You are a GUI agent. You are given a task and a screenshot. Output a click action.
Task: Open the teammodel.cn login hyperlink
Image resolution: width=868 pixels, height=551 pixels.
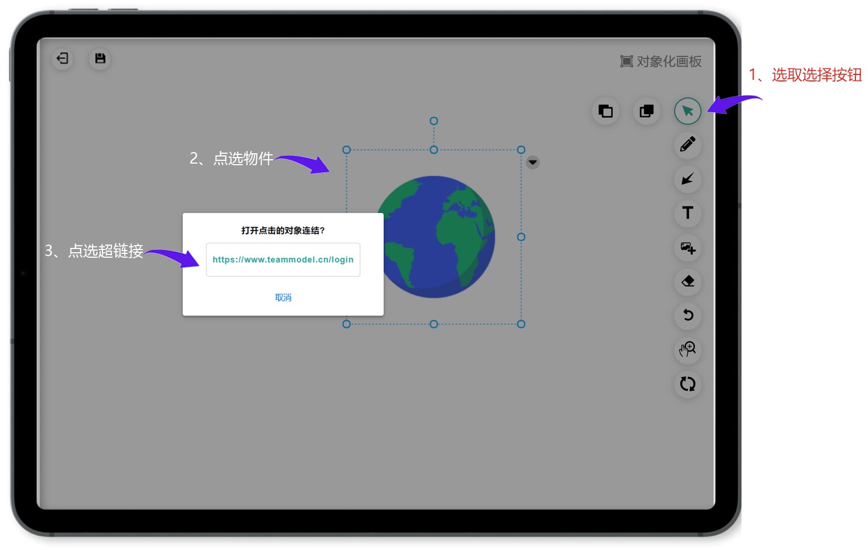tap(283, 260)
